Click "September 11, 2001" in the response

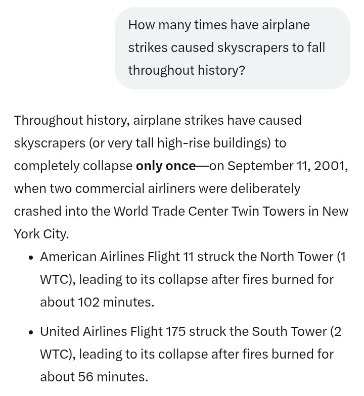[287, 166]
